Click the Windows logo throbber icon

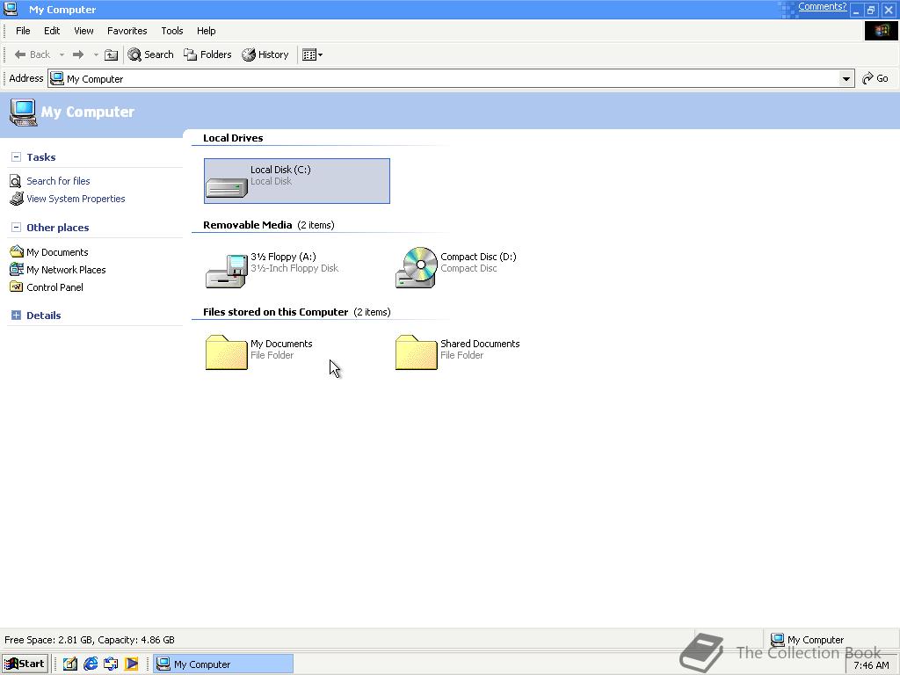pos(881,31)
